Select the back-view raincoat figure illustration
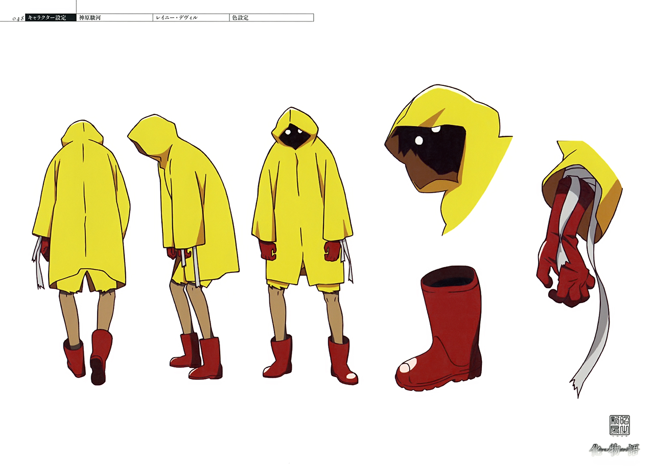 coord(81,252)
